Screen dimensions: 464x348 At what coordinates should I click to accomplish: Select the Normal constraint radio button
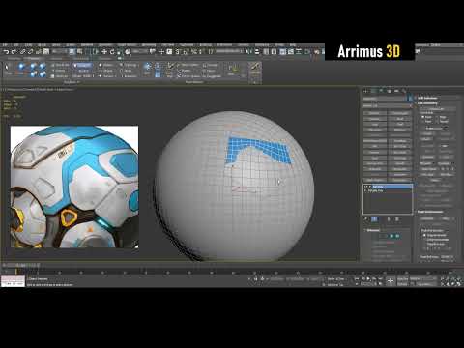click(437, 122)
